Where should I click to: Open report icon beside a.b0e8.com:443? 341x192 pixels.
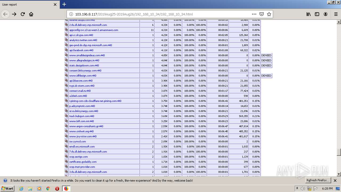tap(67, 96)
